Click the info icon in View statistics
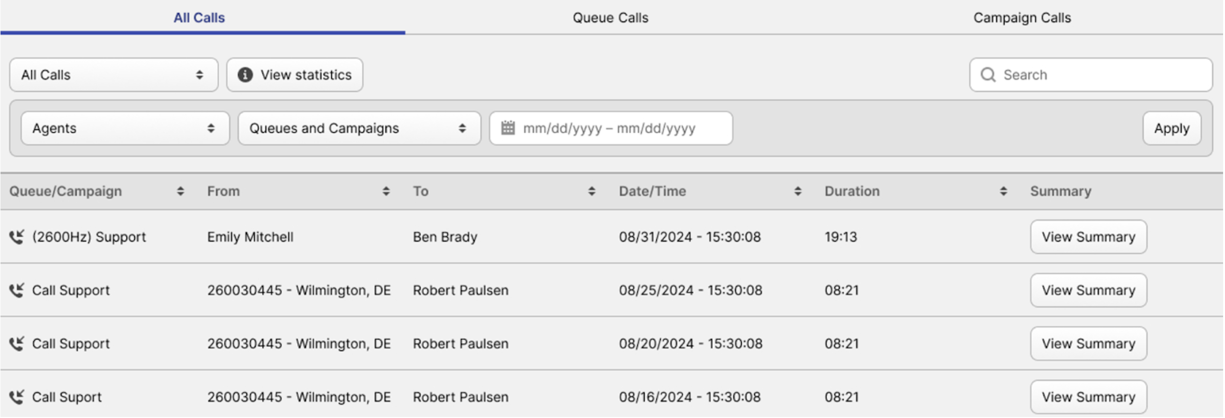Screen dimensions: 1225x418 (x=245, y=75)
